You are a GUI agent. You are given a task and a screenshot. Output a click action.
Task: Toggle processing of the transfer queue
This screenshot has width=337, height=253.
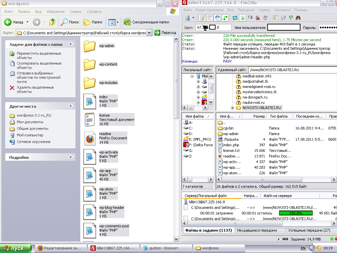click(x=243, y=18)
